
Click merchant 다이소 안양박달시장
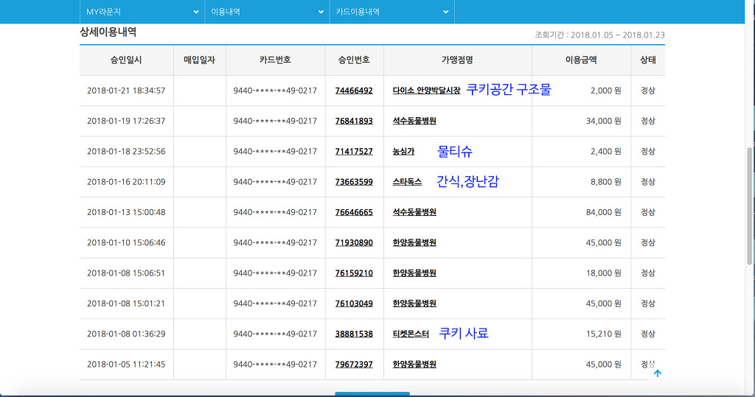click(x=426, y=91)
